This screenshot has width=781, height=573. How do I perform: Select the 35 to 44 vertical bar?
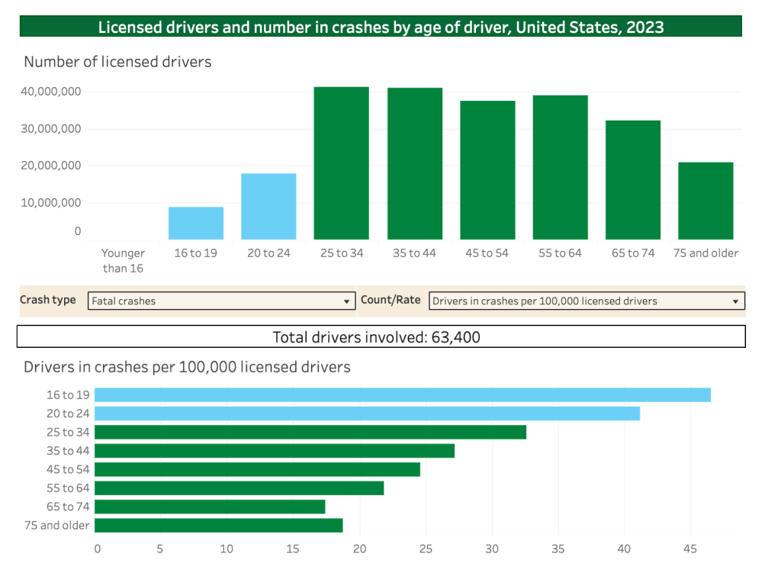coord(414,164)
